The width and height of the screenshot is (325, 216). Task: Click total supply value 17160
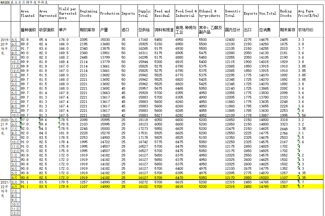coord(143,40)
